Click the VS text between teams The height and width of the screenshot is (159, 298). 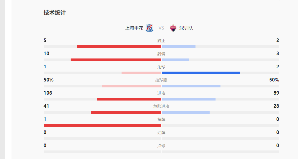[x=161, y=28]
